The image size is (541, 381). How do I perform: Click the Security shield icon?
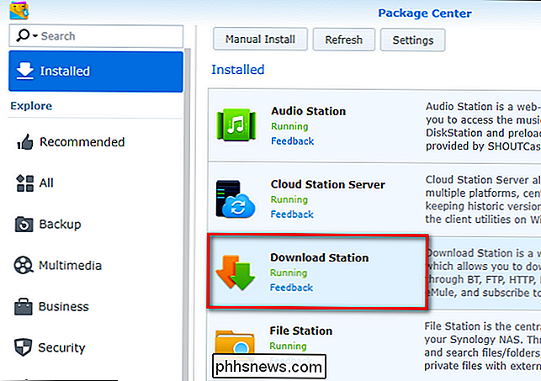coord(23,347)
